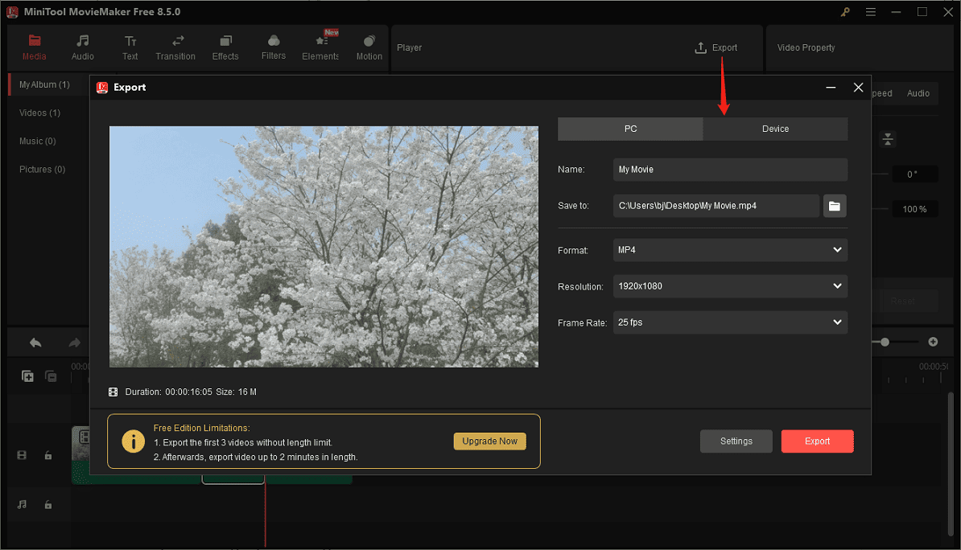This screenshot has height=550, width=961.
Task: Select the Effects icon
Action: (225, 47)
